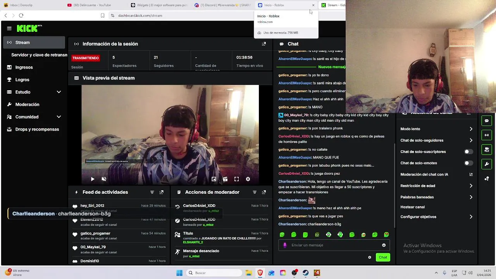Enable Chat de solo-emotes
The width and height of the screenshot is (496, 279).
pos(468,163)
